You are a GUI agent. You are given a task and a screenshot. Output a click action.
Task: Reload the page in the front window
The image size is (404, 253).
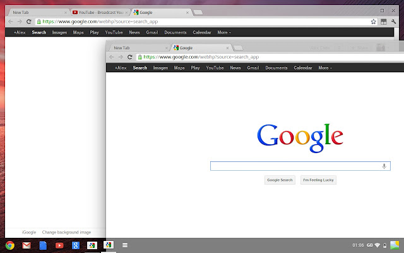(130, 57)
